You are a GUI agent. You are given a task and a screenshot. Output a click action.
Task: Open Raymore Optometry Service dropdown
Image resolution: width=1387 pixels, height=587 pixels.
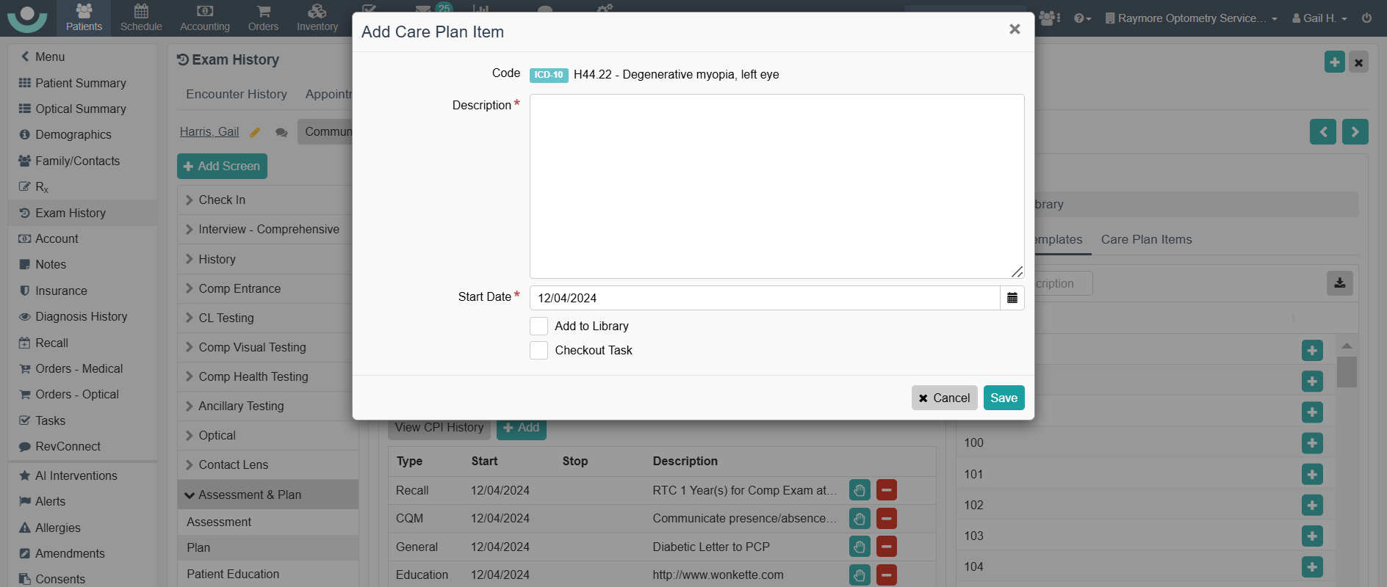(x=1191, y=18)
